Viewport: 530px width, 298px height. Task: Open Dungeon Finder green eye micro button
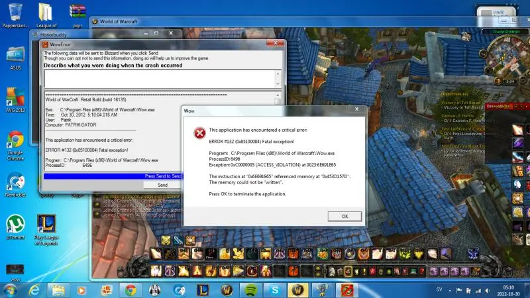click(x=389, y=272)
